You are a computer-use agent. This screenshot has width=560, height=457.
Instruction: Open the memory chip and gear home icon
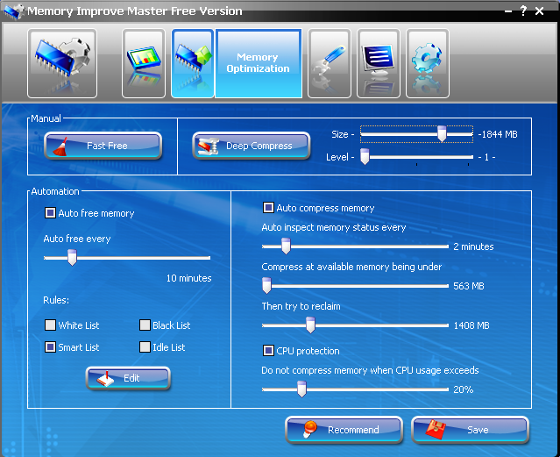[62, 63]
